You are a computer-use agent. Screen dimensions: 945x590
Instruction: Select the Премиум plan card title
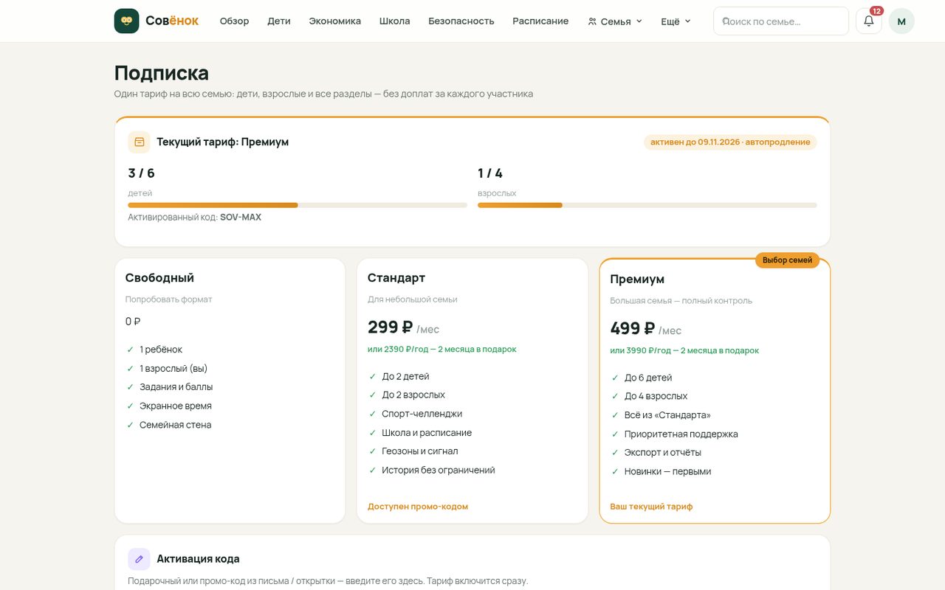[x=637, y=280]
